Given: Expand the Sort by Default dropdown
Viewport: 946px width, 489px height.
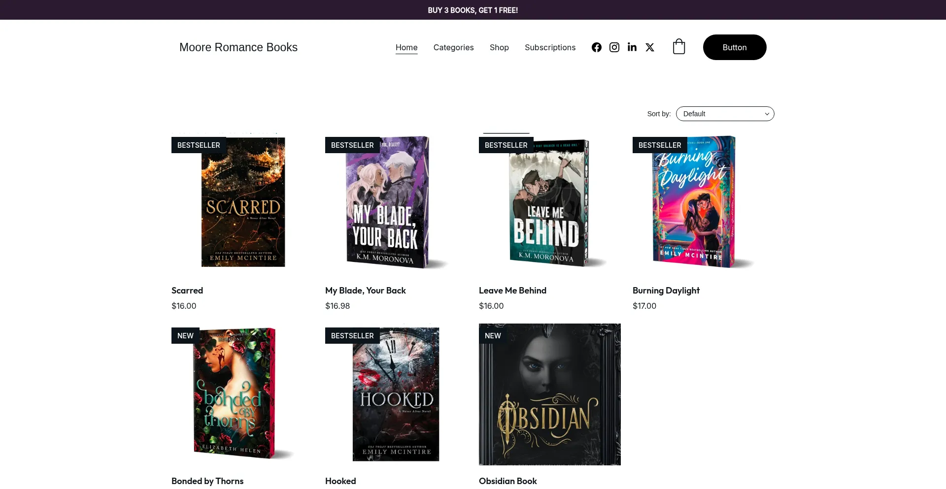Looking at the screenshot, I should coord(725,114).
